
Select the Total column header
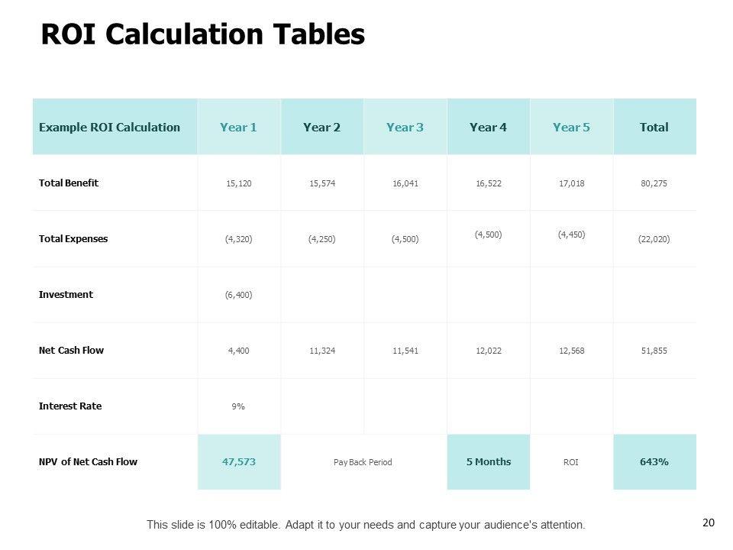point(654,128)
